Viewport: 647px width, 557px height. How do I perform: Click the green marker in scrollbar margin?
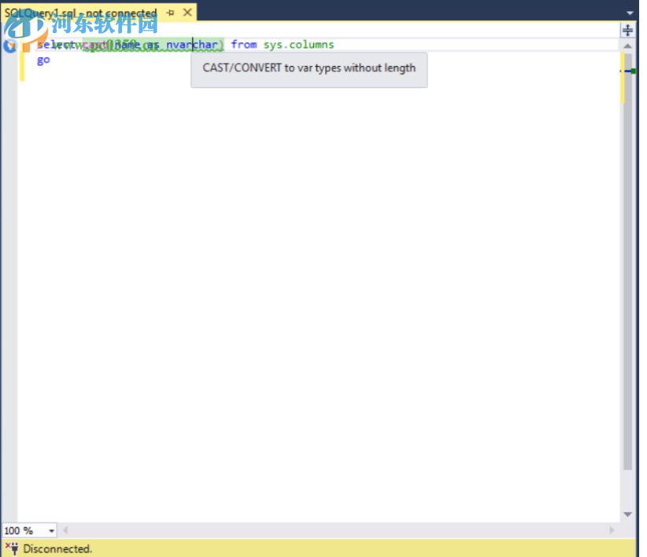[x=633, y=72]
